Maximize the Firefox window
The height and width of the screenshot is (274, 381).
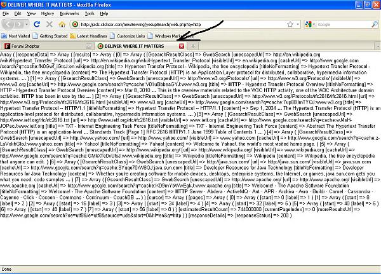[x=367, y=5]
